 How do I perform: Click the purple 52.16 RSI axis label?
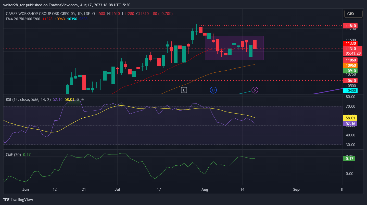(350, 123)
